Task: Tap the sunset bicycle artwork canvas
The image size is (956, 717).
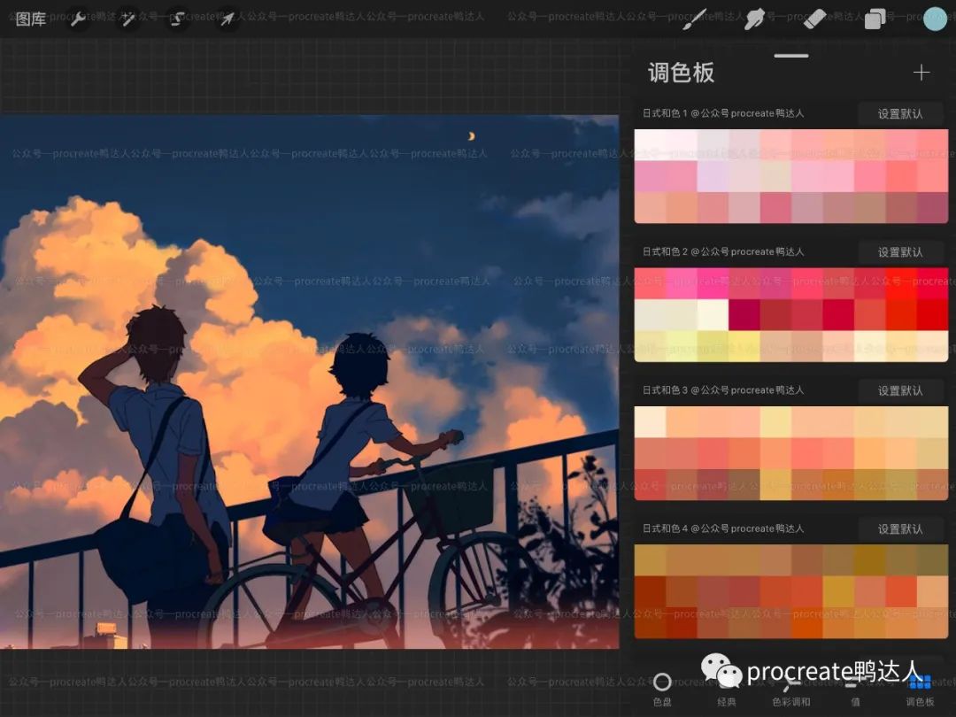Action: tap(309, 382)
